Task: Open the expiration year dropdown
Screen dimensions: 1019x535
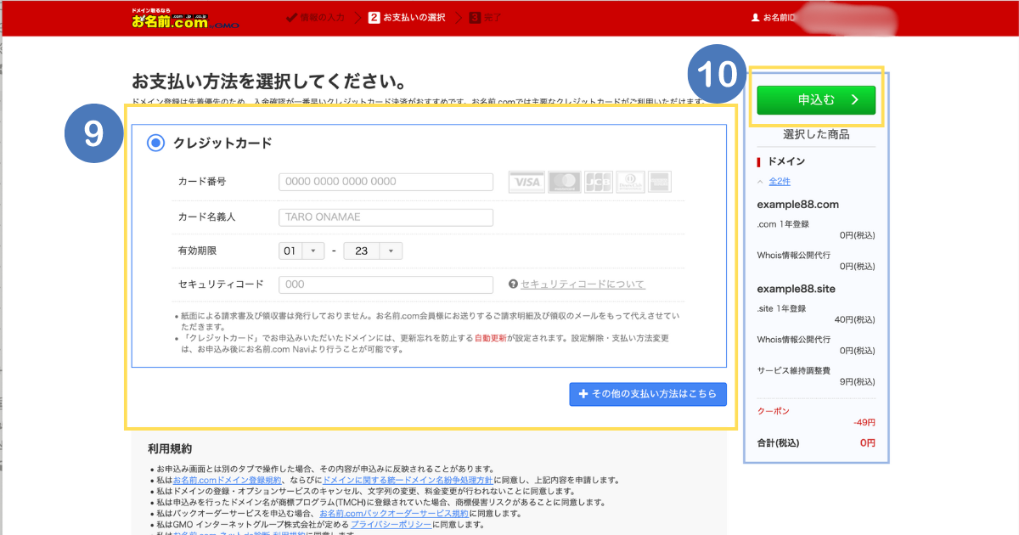Action: click(x=373, y=251)
